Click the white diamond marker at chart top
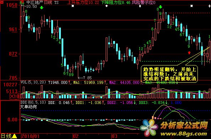This screenshot has width=211, height=139. [x=106, y=6]
